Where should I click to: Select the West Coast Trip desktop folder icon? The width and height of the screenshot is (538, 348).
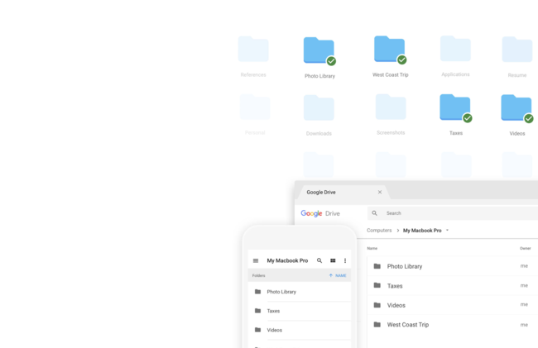coord(390,49)
